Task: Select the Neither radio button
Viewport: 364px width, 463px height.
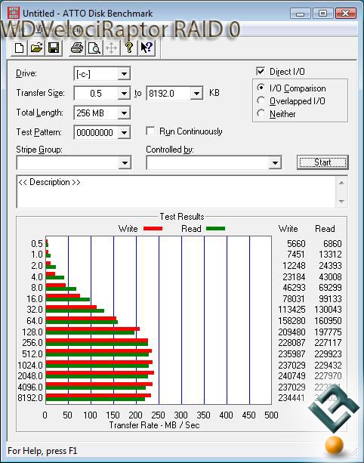Action: [x=261, y=113]
